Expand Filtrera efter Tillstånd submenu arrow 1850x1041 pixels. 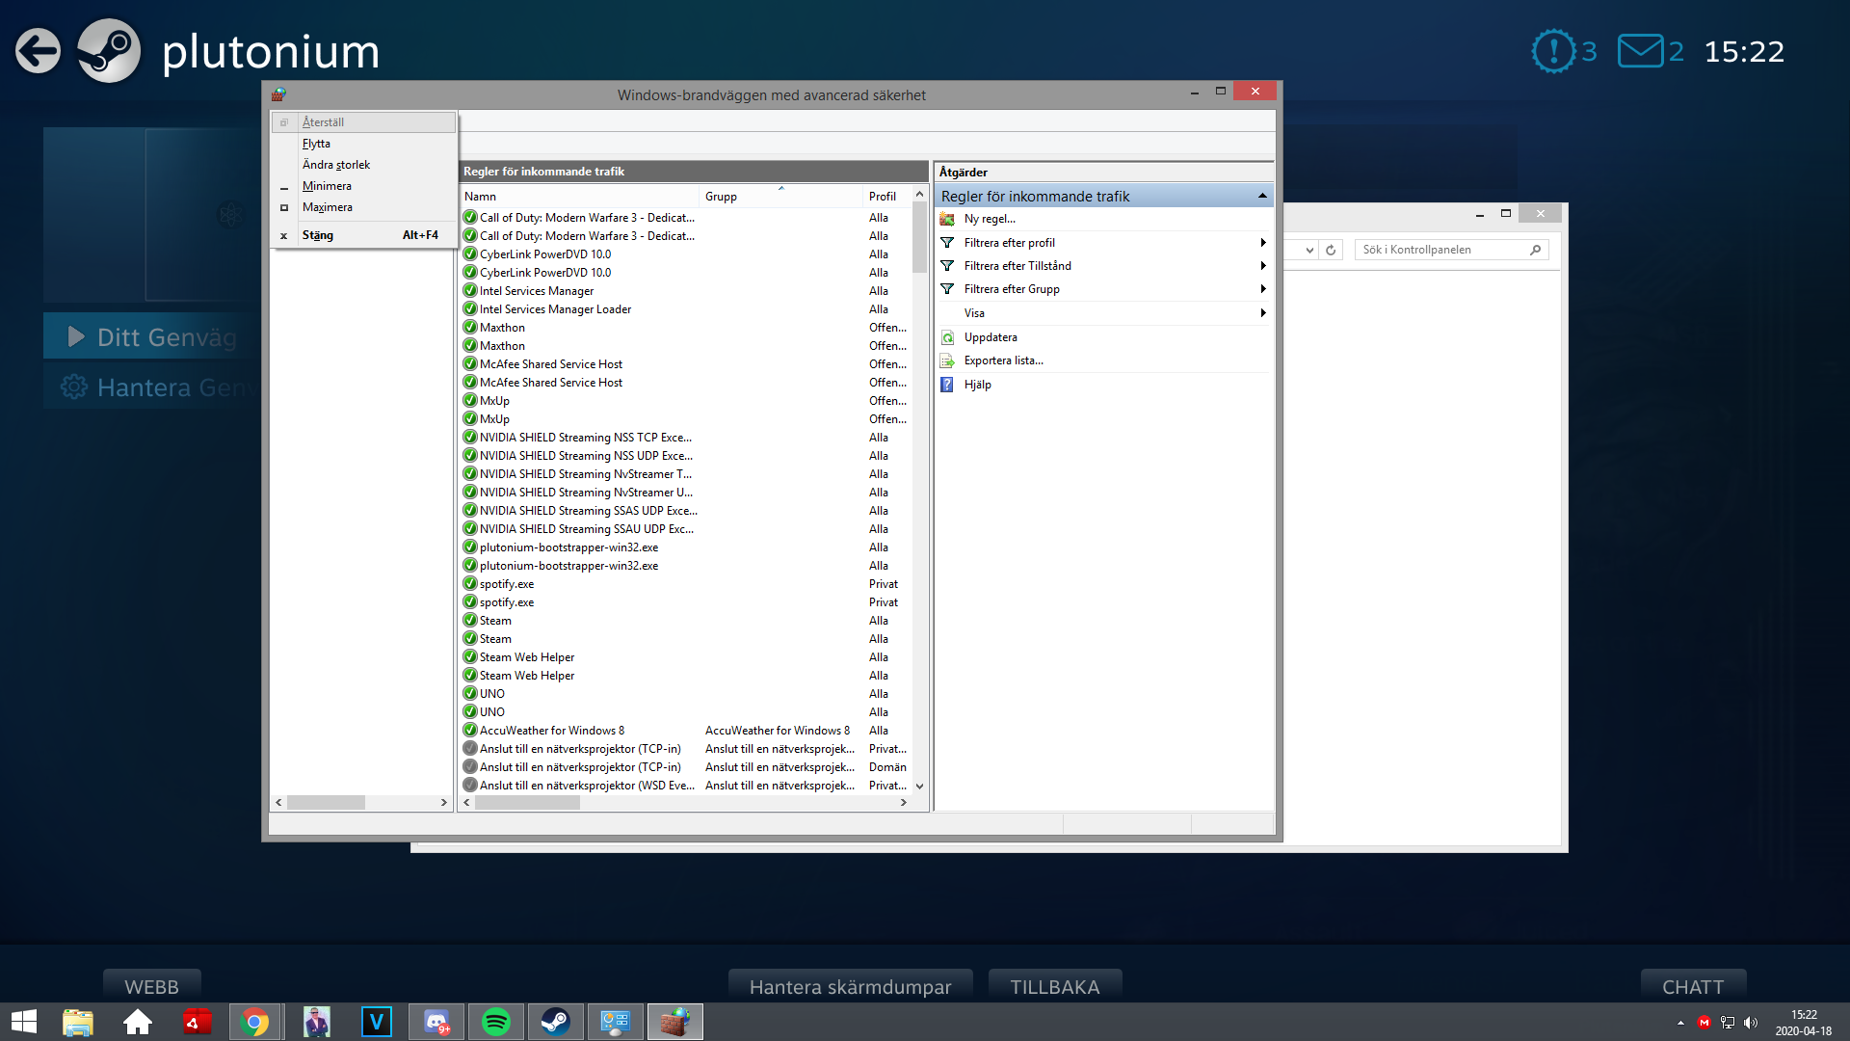(1262, 266)
